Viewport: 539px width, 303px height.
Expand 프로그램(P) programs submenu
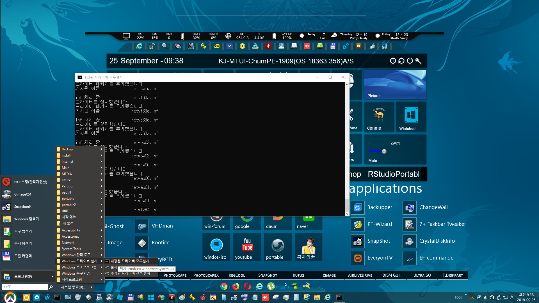[28, 277]
